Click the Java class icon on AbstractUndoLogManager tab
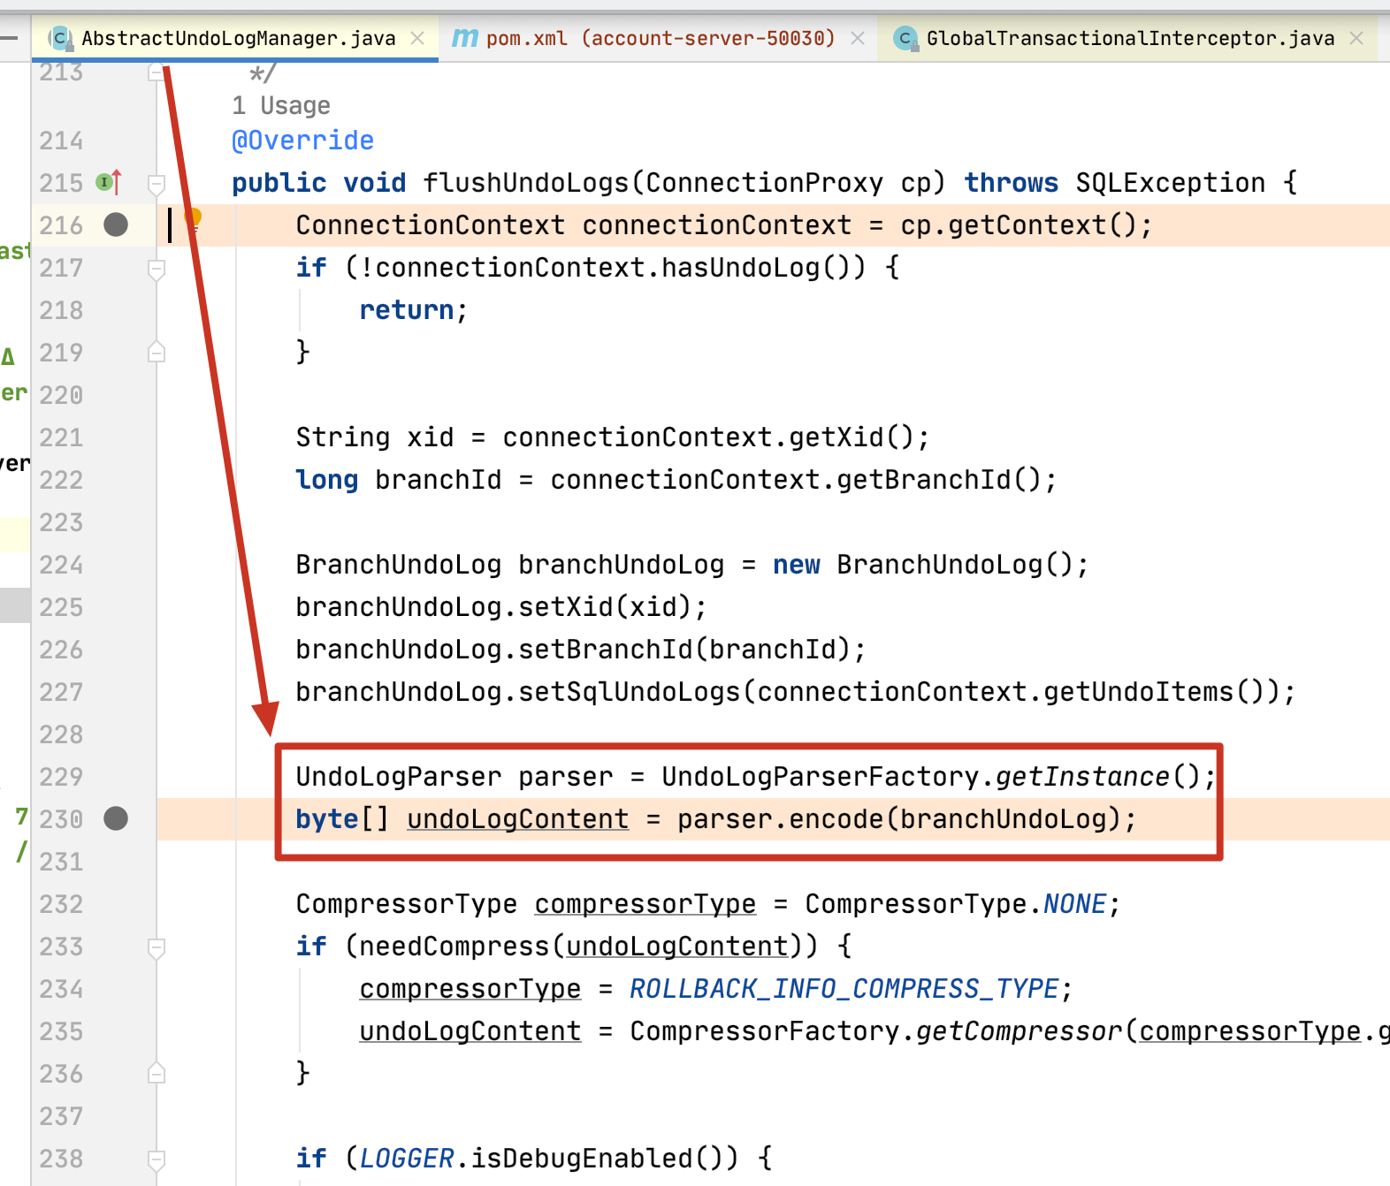Viewport: 1390px width, 1186px height. tap(60, 38)
